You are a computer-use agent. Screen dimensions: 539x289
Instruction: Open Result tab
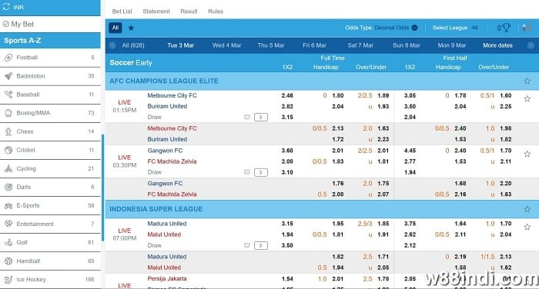[x=189, y=12]
